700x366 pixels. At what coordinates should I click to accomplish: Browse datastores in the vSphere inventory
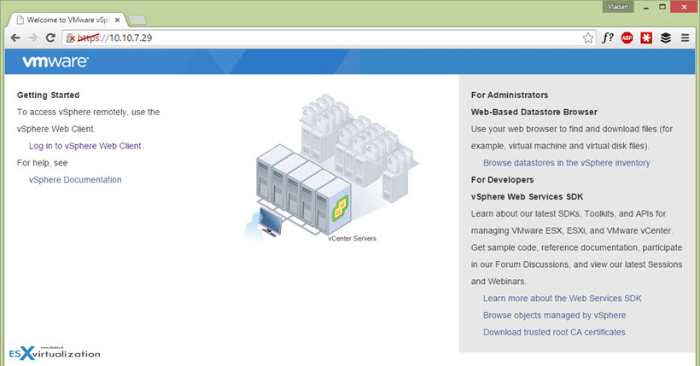(566, 163)
